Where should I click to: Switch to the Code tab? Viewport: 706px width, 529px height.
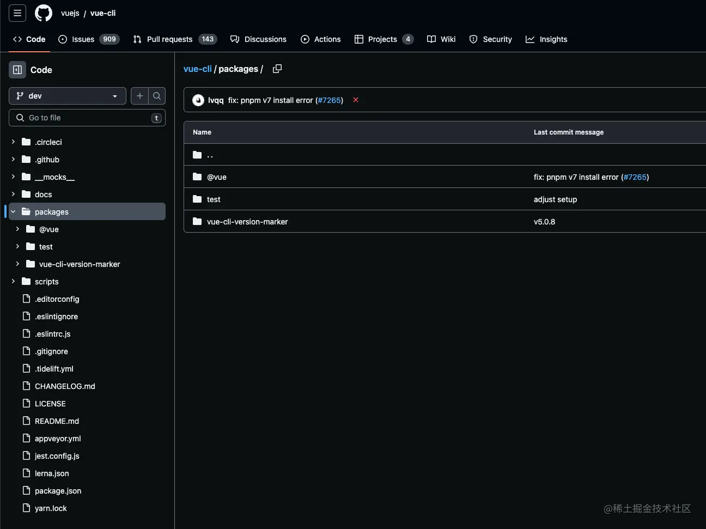pos(29,39)
